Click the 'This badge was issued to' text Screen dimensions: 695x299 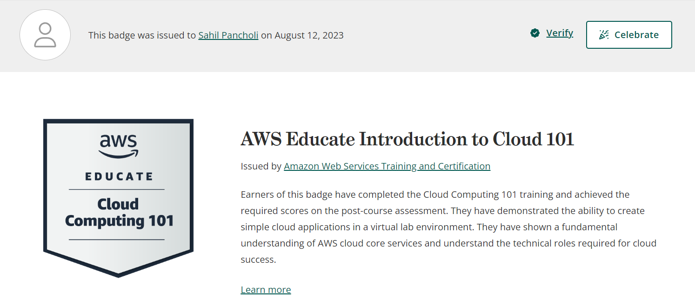tap(142, 35)
